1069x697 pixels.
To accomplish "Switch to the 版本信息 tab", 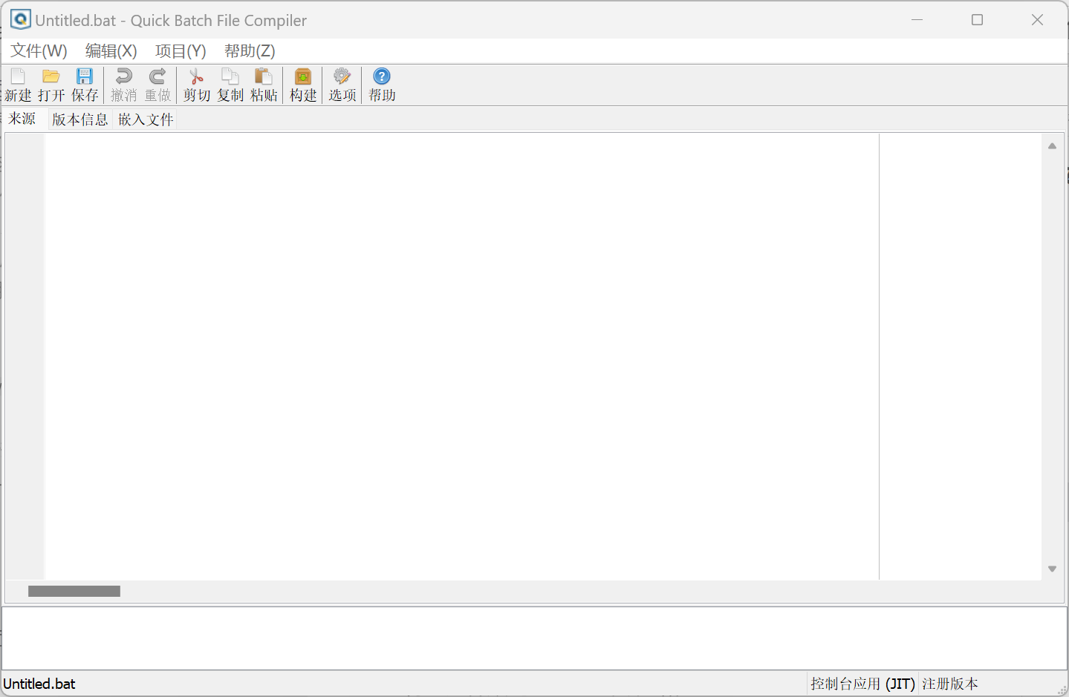I will click(x=79, y=120).
